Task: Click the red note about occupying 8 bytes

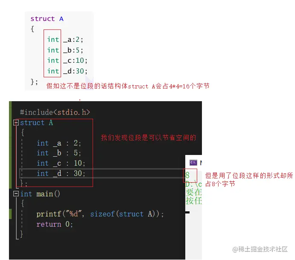Action: click(x=249, y=179)
